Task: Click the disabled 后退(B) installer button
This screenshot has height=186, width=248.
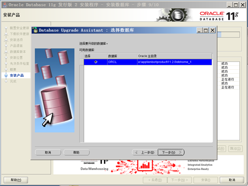Action: [x=155, y=180]
